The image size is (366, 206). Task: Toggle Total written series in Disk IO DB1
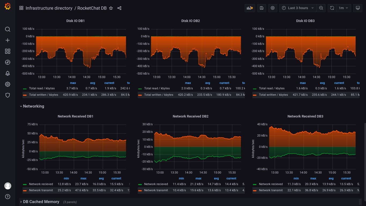43,95
